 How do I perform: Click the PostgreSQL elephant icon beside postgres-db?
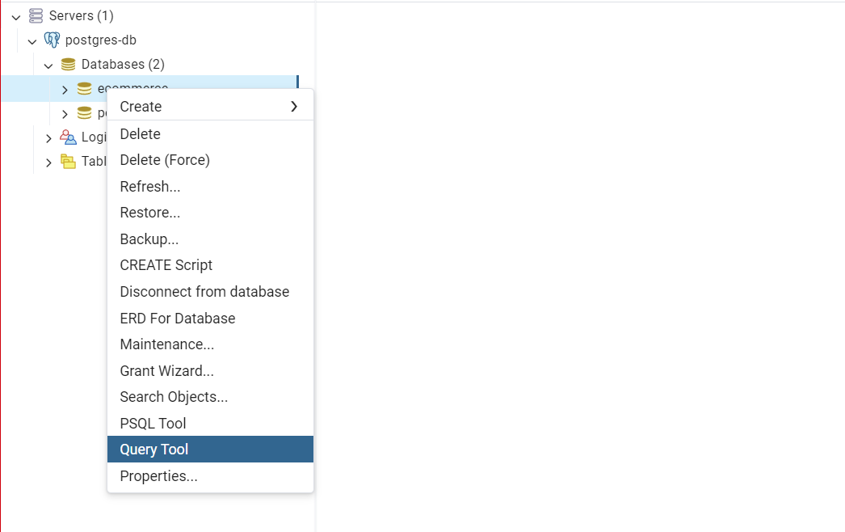tap(52, 40)
